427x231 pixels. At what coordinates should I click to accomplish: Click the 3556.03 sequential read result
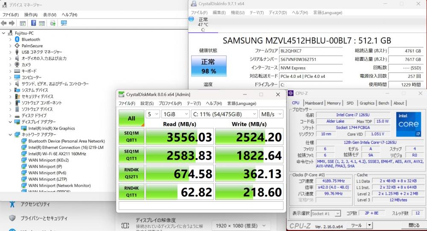[180, 137]
